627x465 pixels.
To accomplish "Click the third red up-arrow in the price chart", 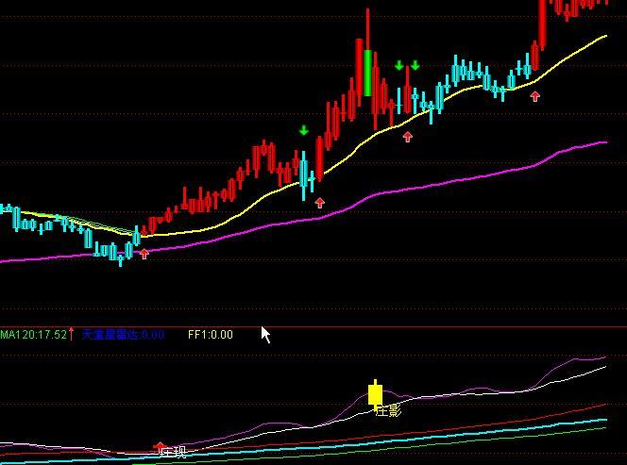I will [x=408, y=137].
